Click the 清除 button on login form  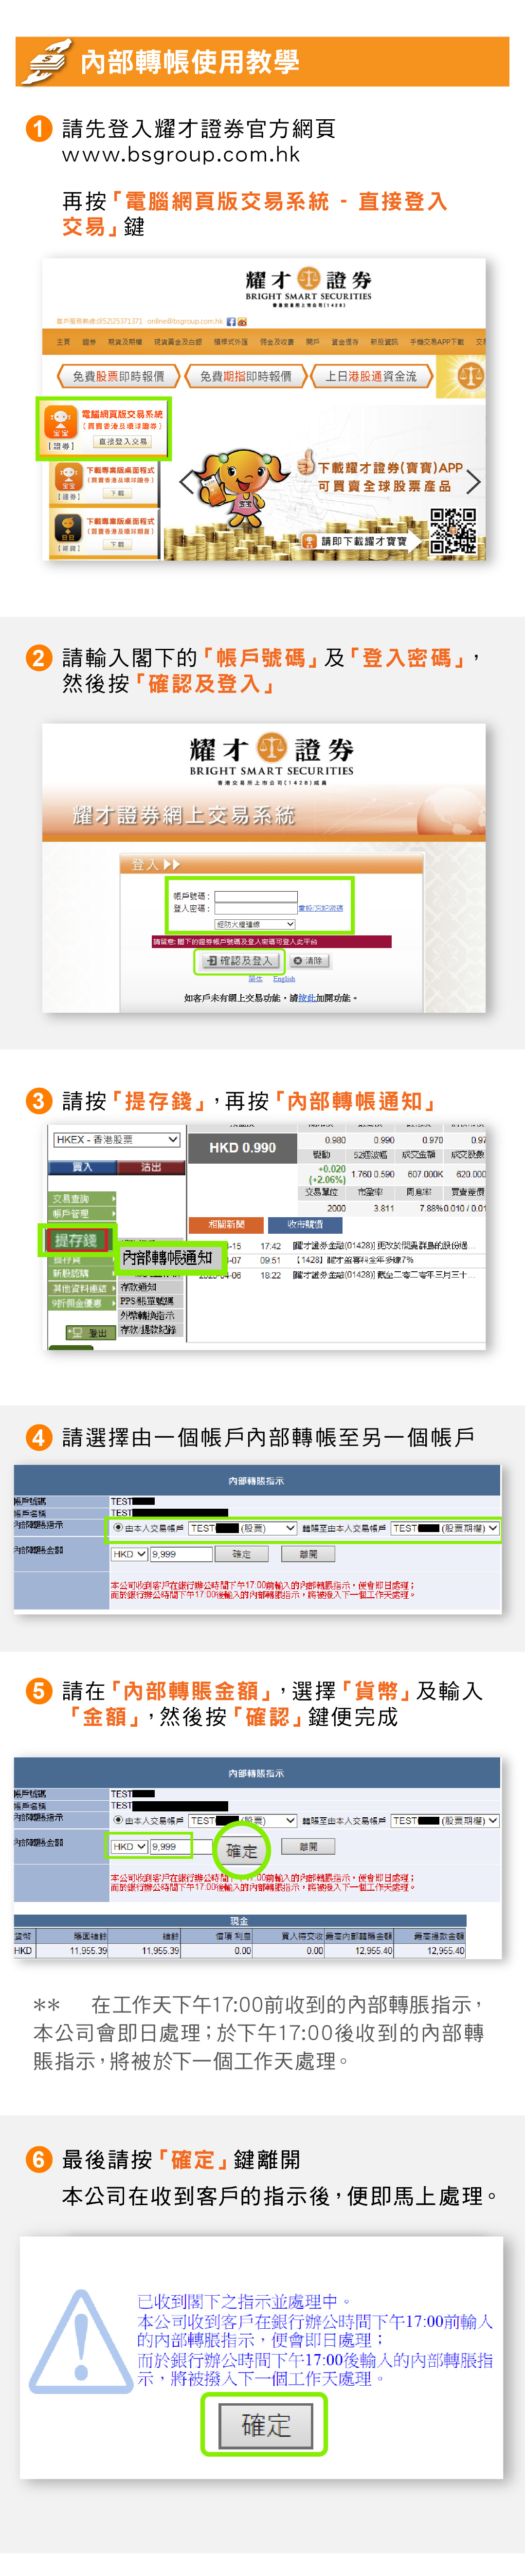[309, 960]
